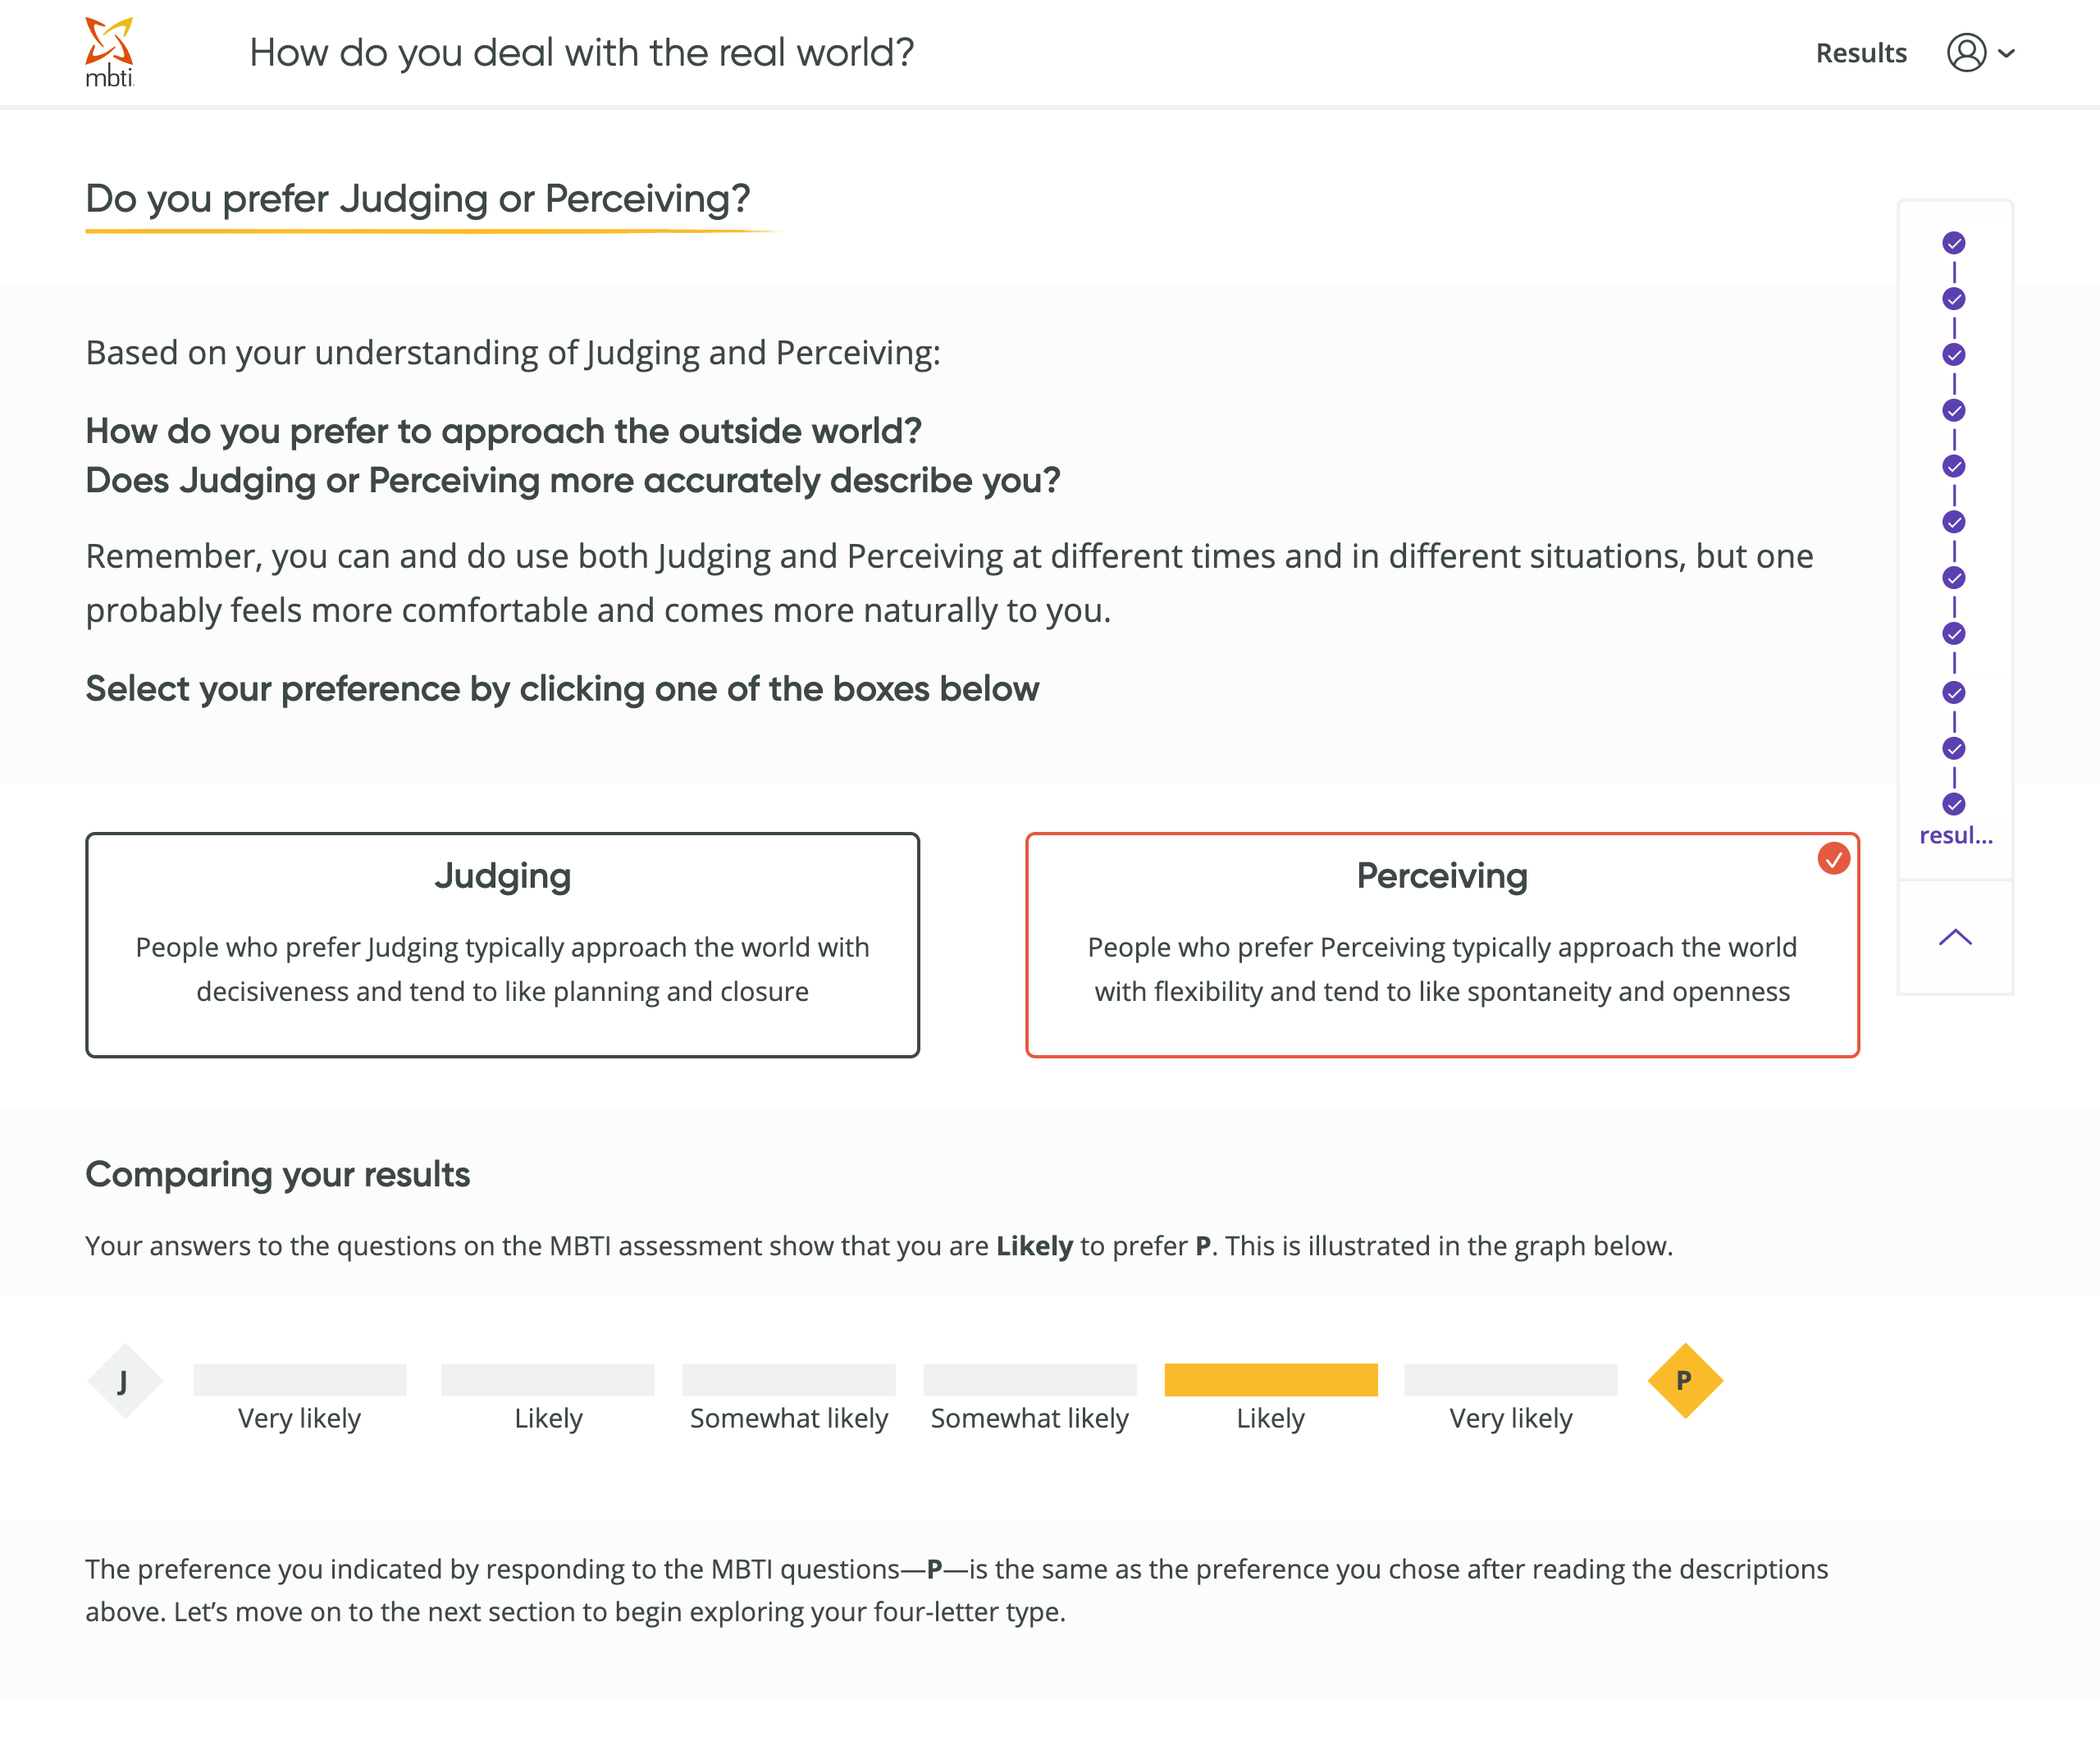Click the Very likely bar nearest P

[1510, 1380]
